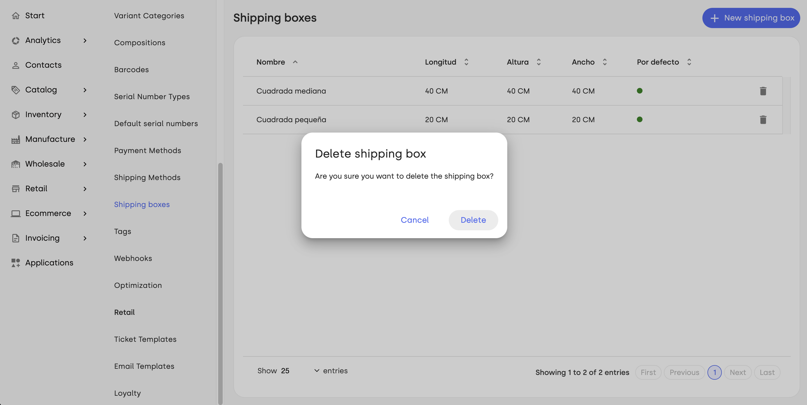Expand the Retail menu chevron
The height and width of the screenshot is (405, 807).
pos(85,189)
